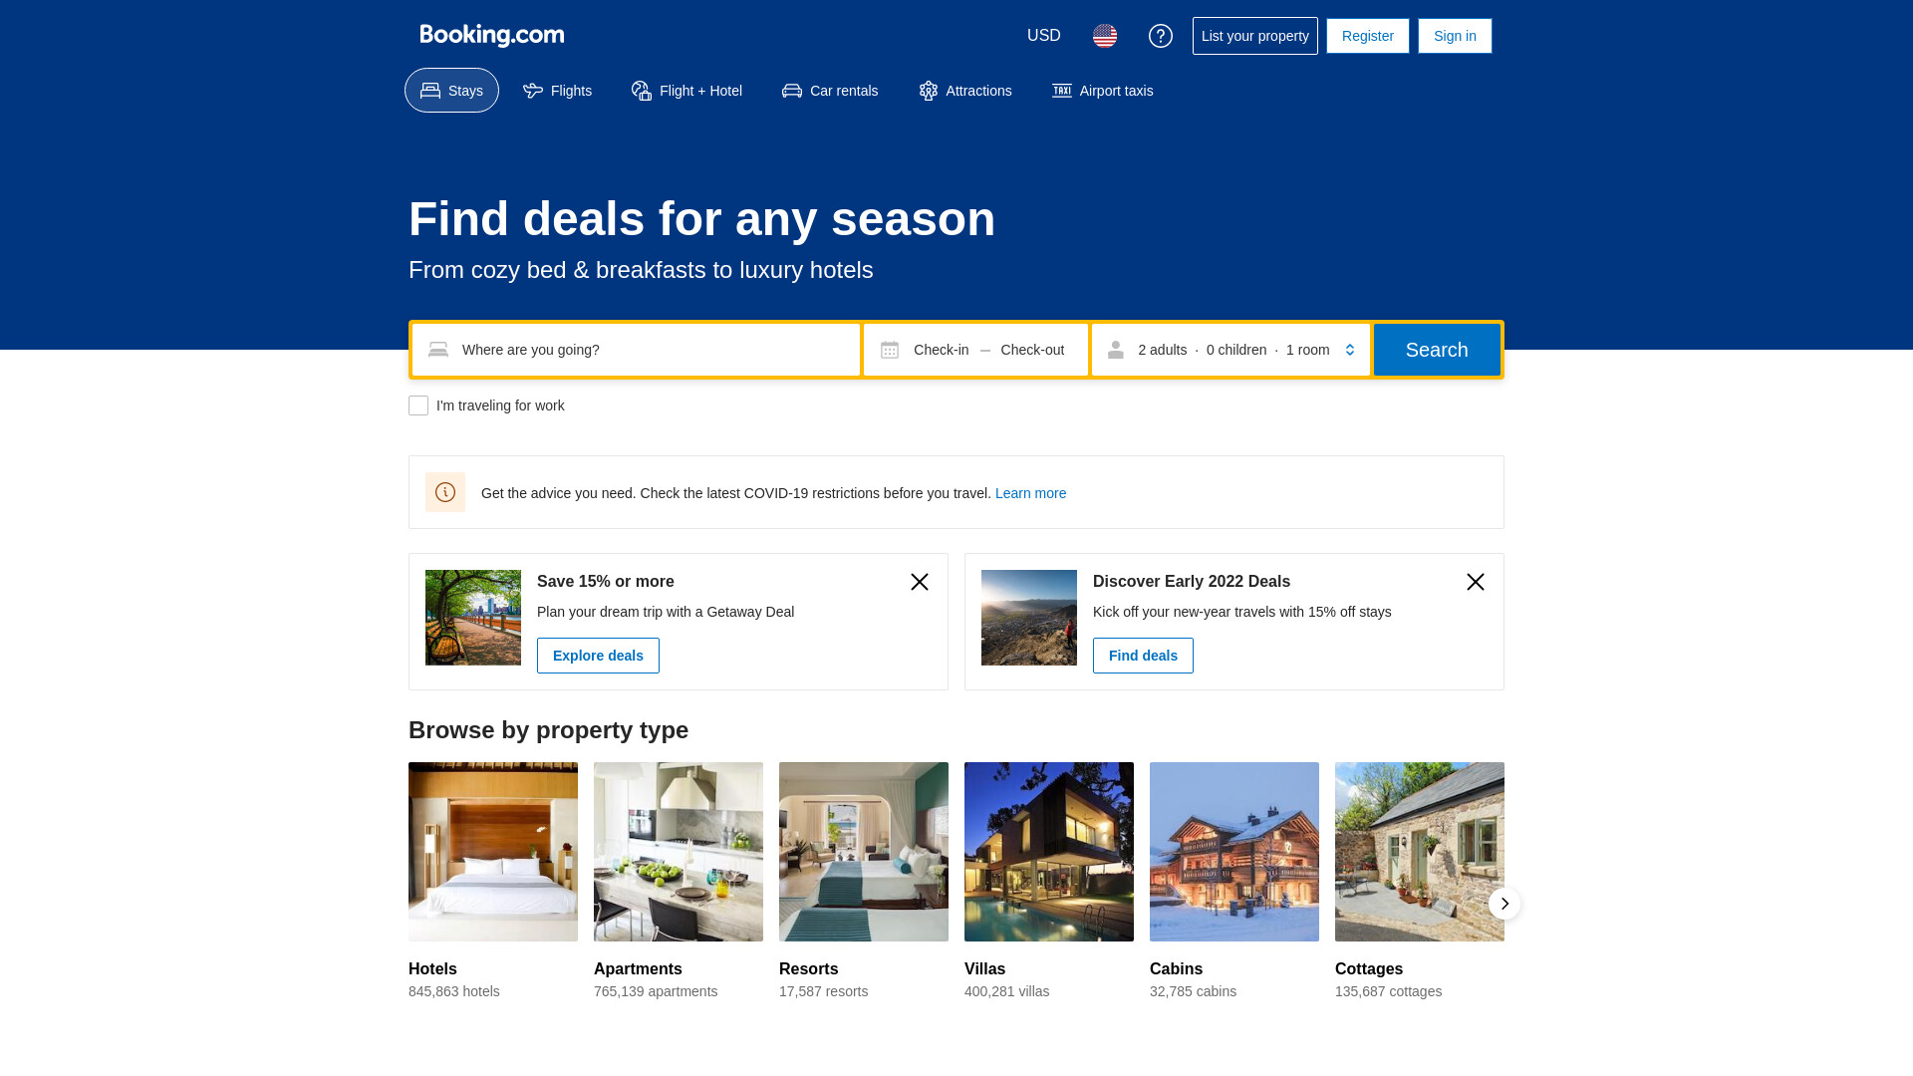Open the USD currency selector
This screenshot has width=1913, height=1076.
coord(1044,36)
